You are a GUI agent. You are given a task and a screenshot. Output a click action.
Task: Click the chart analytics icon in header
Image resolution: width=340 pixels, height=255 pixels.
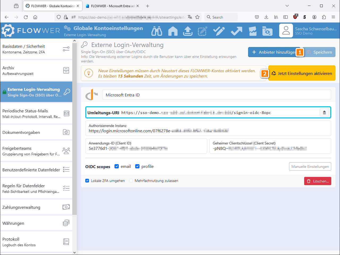point(252,31)
